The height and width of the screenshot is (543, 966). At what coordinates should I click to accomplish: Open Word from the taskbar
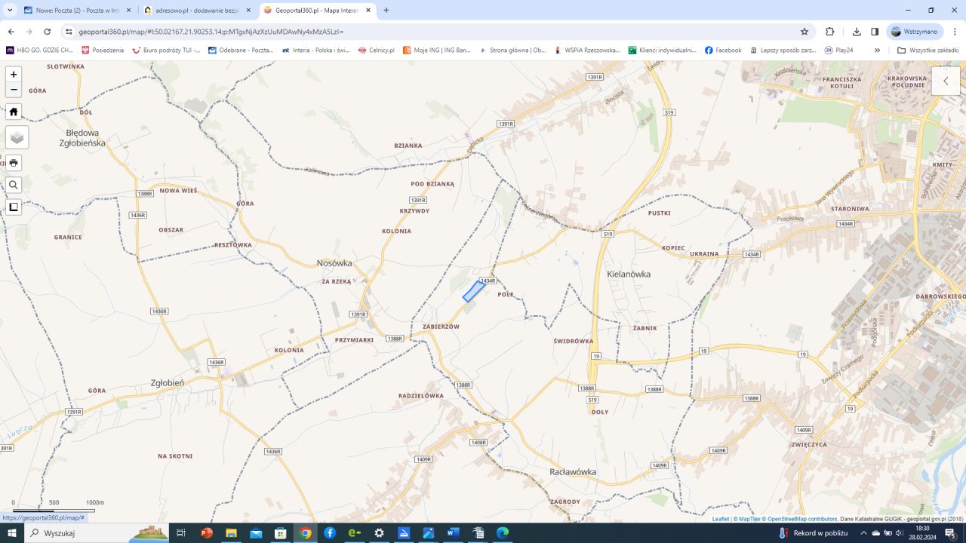point(453,533)
